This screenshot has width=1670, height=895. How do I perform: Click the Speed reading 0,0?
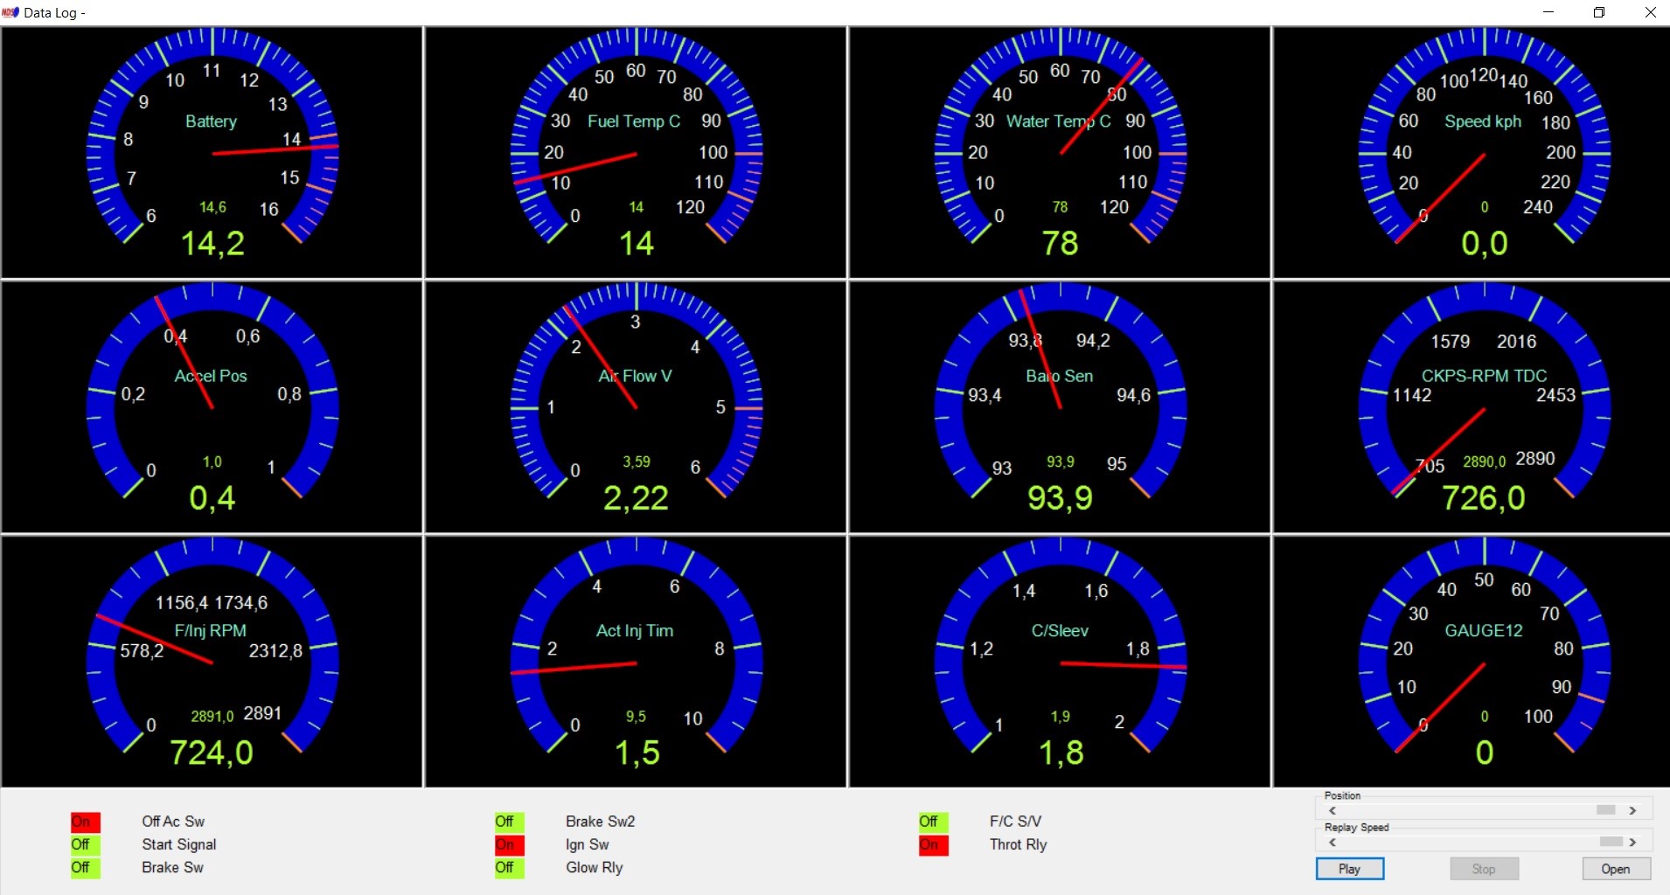1485,243
